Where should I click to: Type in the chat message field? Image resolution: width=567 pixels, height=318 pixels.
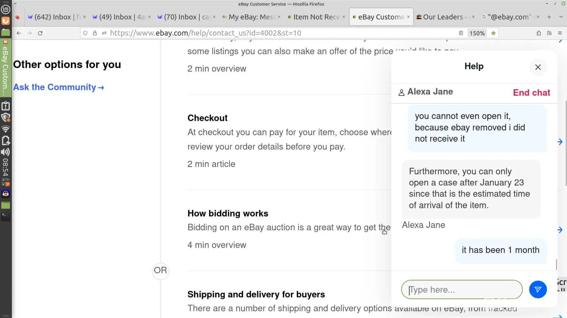461,290
